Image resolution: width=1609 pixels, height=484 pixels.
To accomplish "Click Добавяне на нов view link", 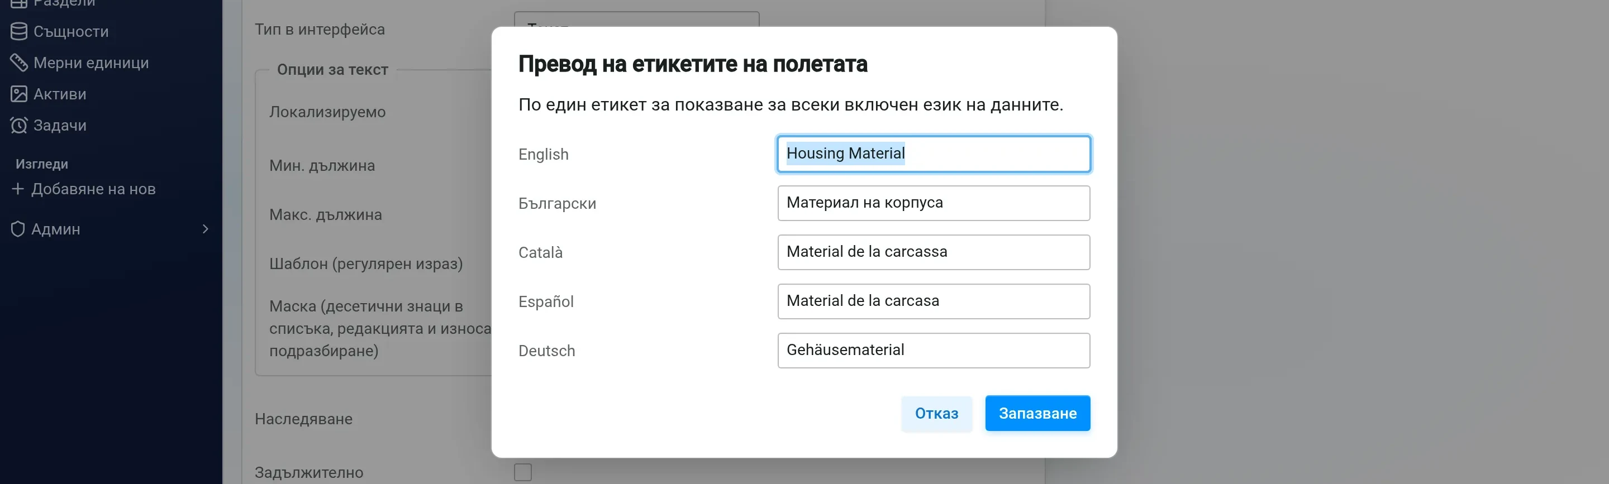I will click(x=94, y=189).
